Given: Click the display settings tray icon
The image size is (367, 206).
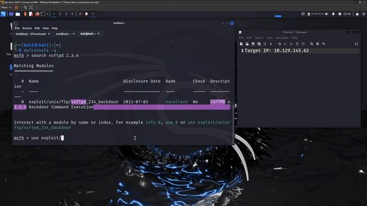Looking at the screenshot, I should point(303,14).
